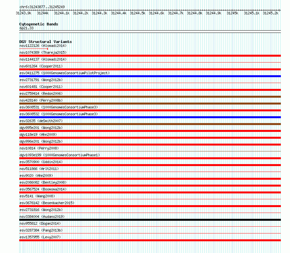Click the 31244k ruler tick label
Screen dimensions: 290x253
(x=43, y=13)
